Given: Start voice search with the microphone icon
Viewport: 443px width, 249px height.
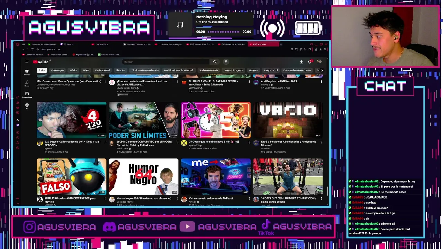Looking at the screenshot, I should pos(226,62).
